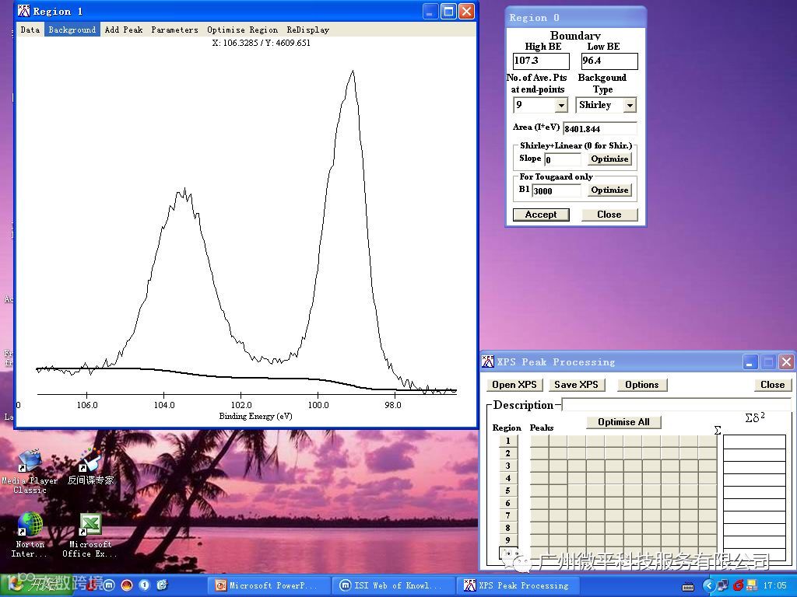Viewport: 797px width, 597px height.
Task: Select Region 8 button
Action: point(507,528)
